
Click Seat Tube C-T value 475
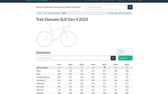coord(82,80)
